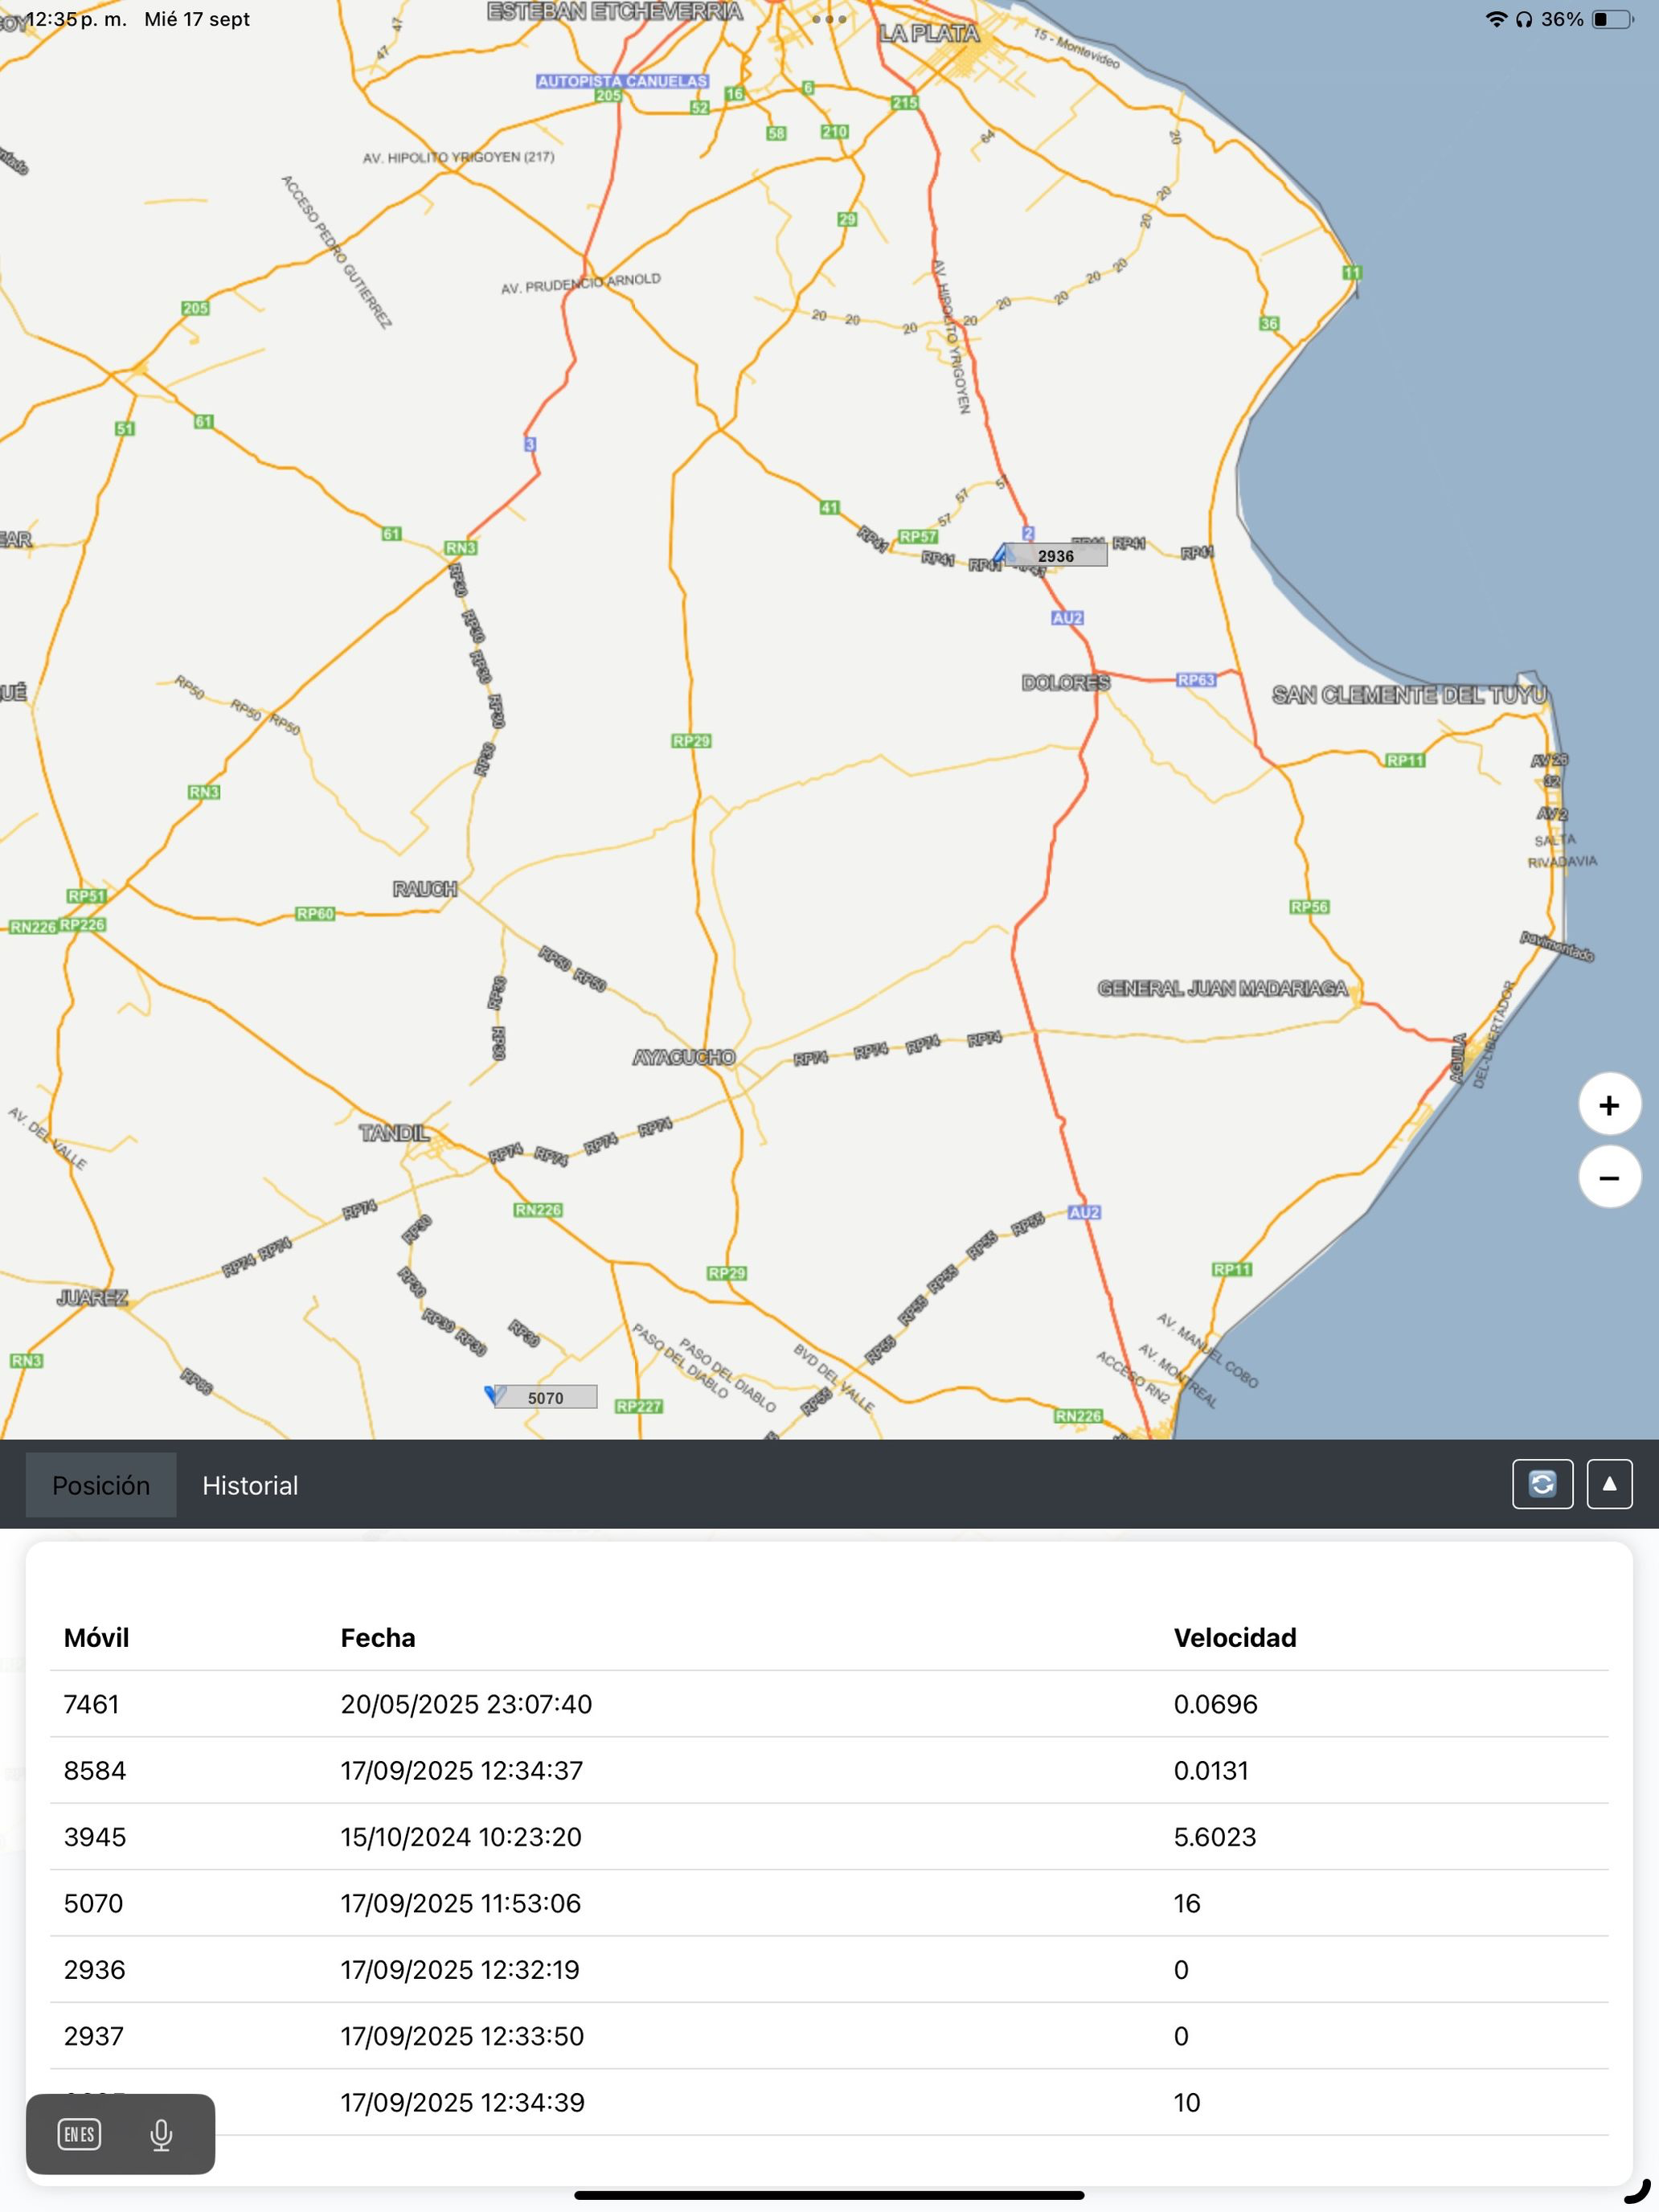The width and height of the screenshot is (1659, 2212).
Task: Open the three-dot multitasking menu at top
Action: (x=829, y=19)
